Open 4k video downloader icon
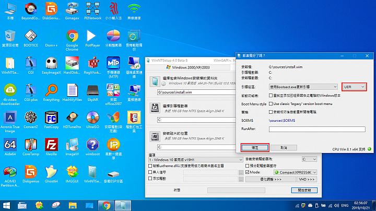Viewport: 376px width, 211px height. (x=10, y=95)
